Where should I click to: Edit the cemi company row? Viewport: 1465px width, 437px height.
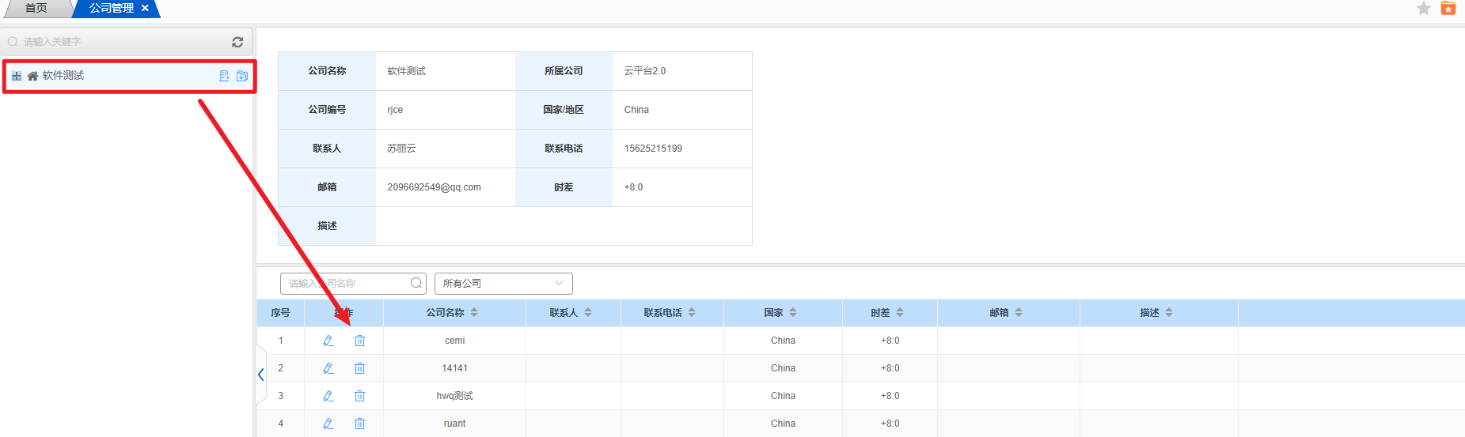coord(328,341)
